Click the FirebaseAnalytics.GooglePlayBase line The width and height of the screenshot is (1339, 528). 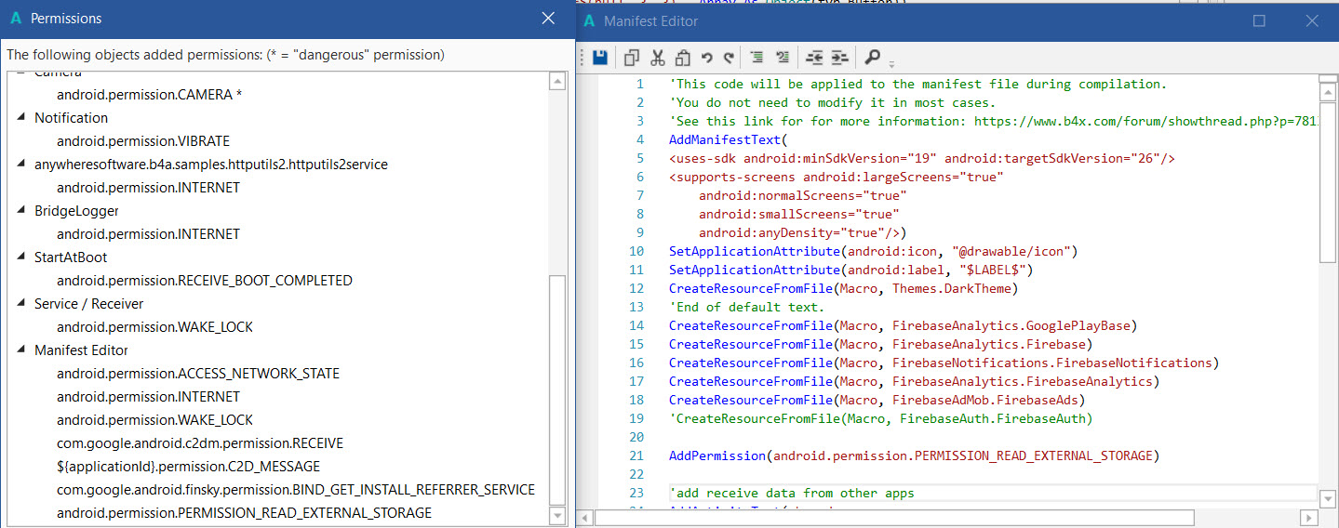tap(903, 325)
